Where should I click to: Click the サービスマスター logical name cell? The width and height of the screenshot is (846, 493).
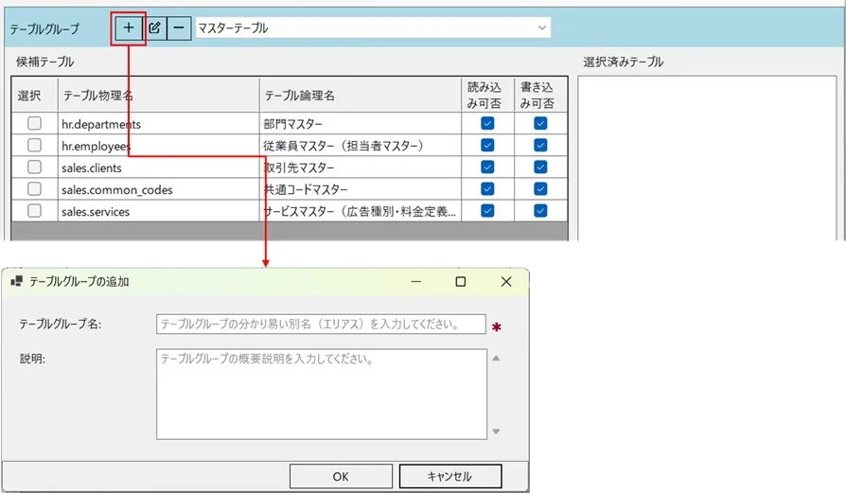(361, 211)
